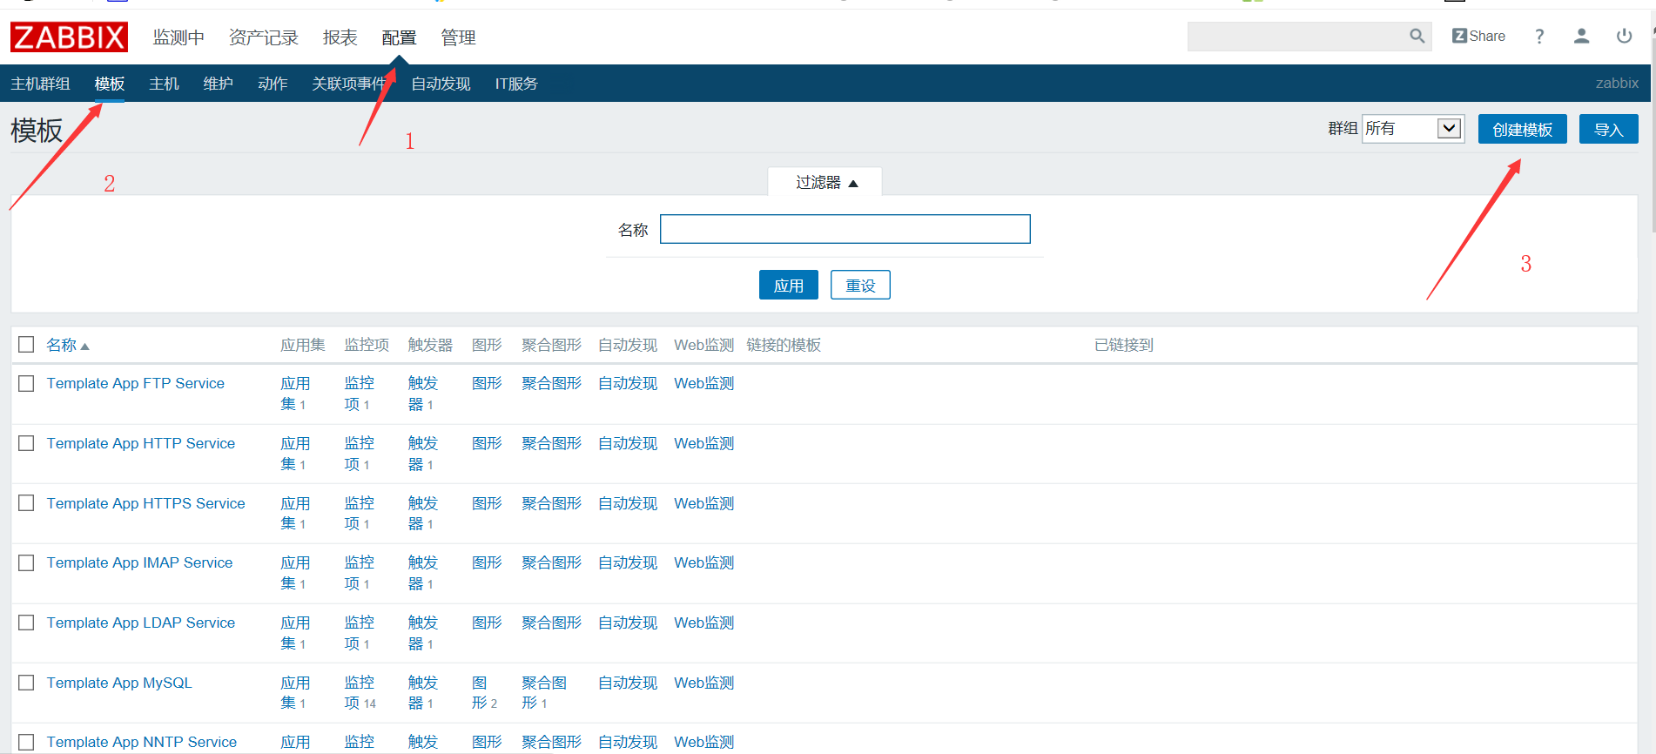The width and height of the screenshot is (1656, 754).
Task: Go to 模板 submenu
Action: [110, 84]
